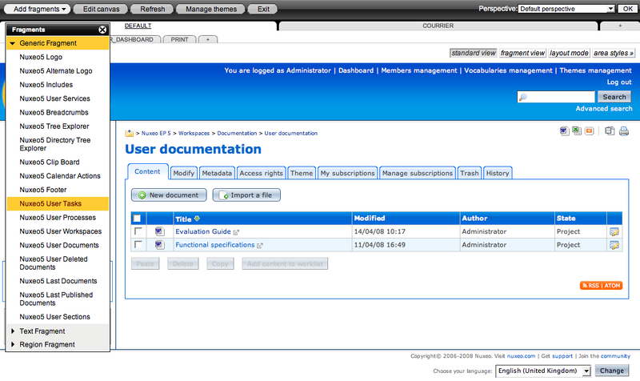The width and height of the screenshot is (640, 381).
Task: Open the Metadata tab
Action: [x=217, y=173]
